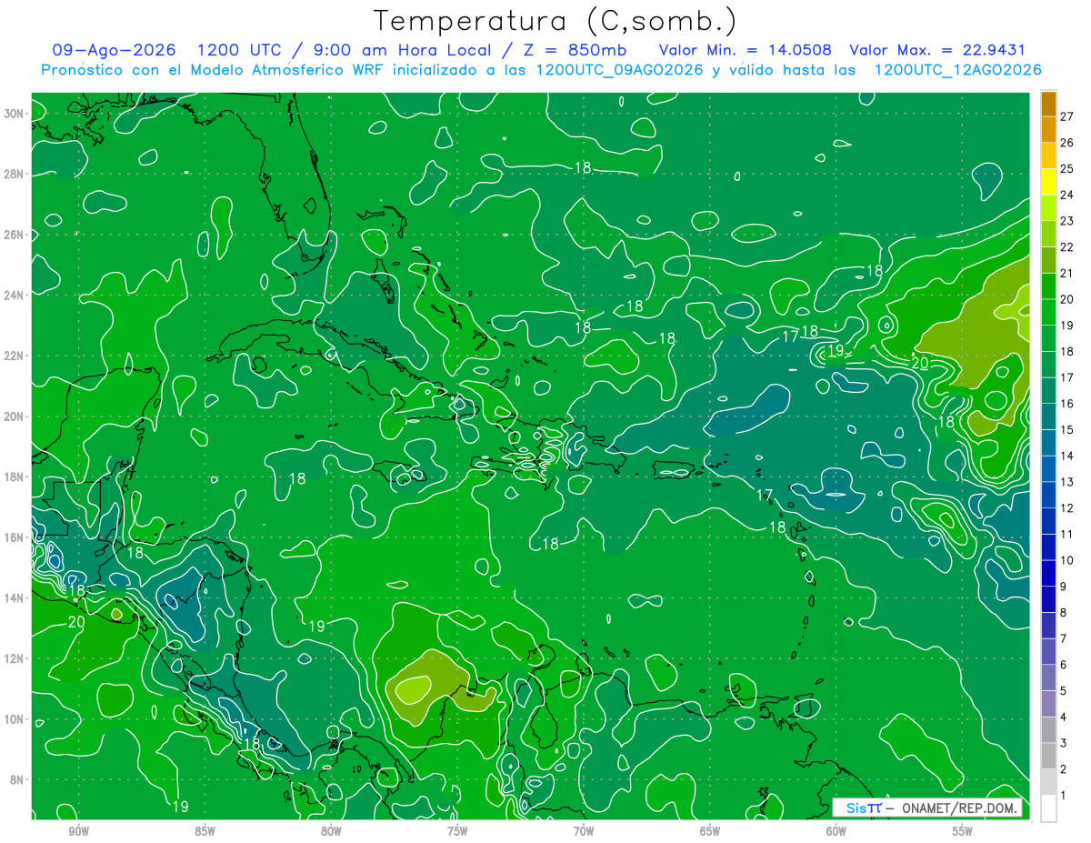Click the init time '1200UTC_09AGO2026'
Viewport: 1091px width, 843px height.
(x=620, y=70)
